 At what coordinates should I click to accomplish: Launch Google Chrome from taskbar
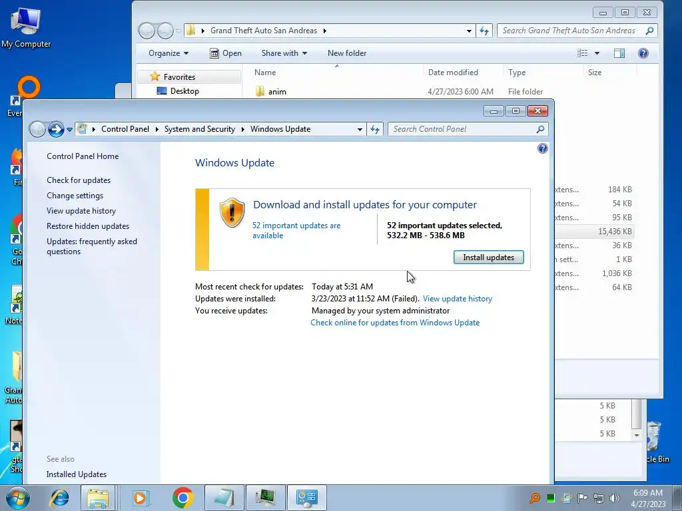(x=182, y=498)
